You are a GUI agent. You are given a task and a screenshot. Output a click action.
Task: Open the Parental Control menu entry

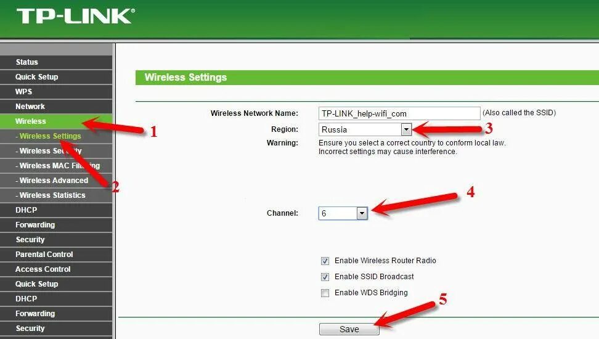(x=56, y=255)
